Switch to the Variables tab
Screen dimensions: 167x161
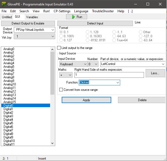click(x=32, y=17)
